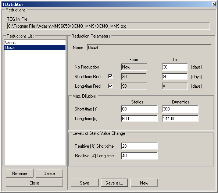Edit Long-time Statics max dilution field
Viewport: 218px width, 193px height.
[139, 119]
